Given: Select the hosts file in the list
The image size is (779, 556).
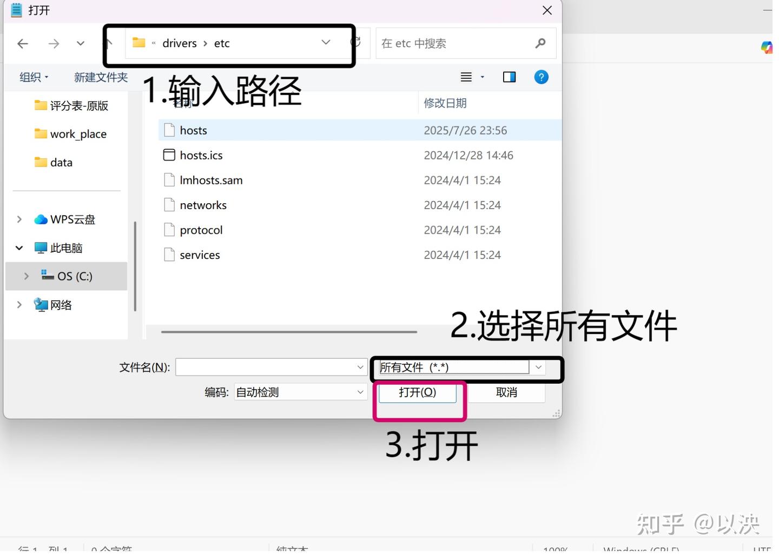Looking at the screenshot, I should point(193,130).
